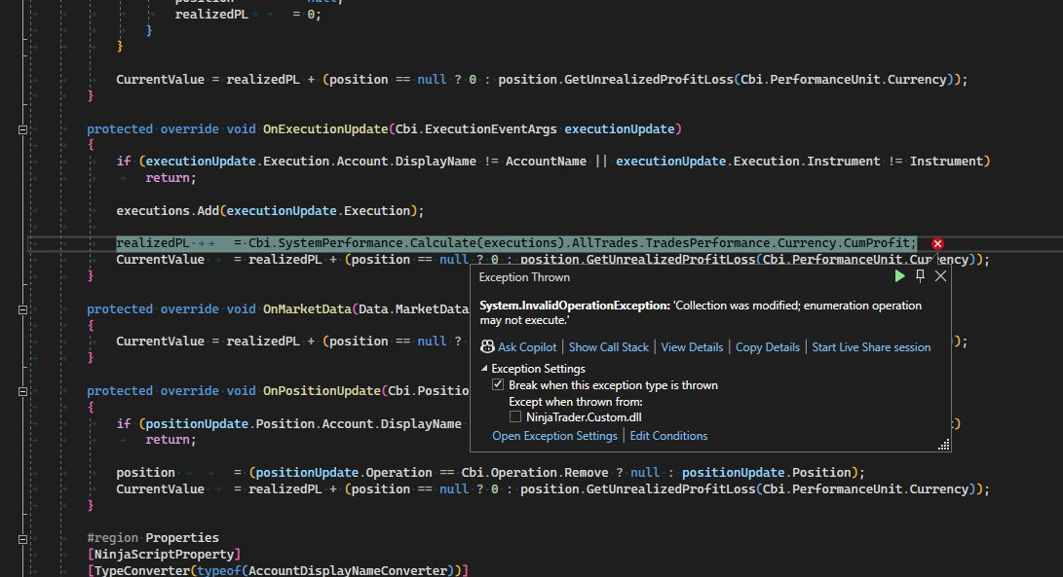Open Exception Settings link

coord(554,436)
